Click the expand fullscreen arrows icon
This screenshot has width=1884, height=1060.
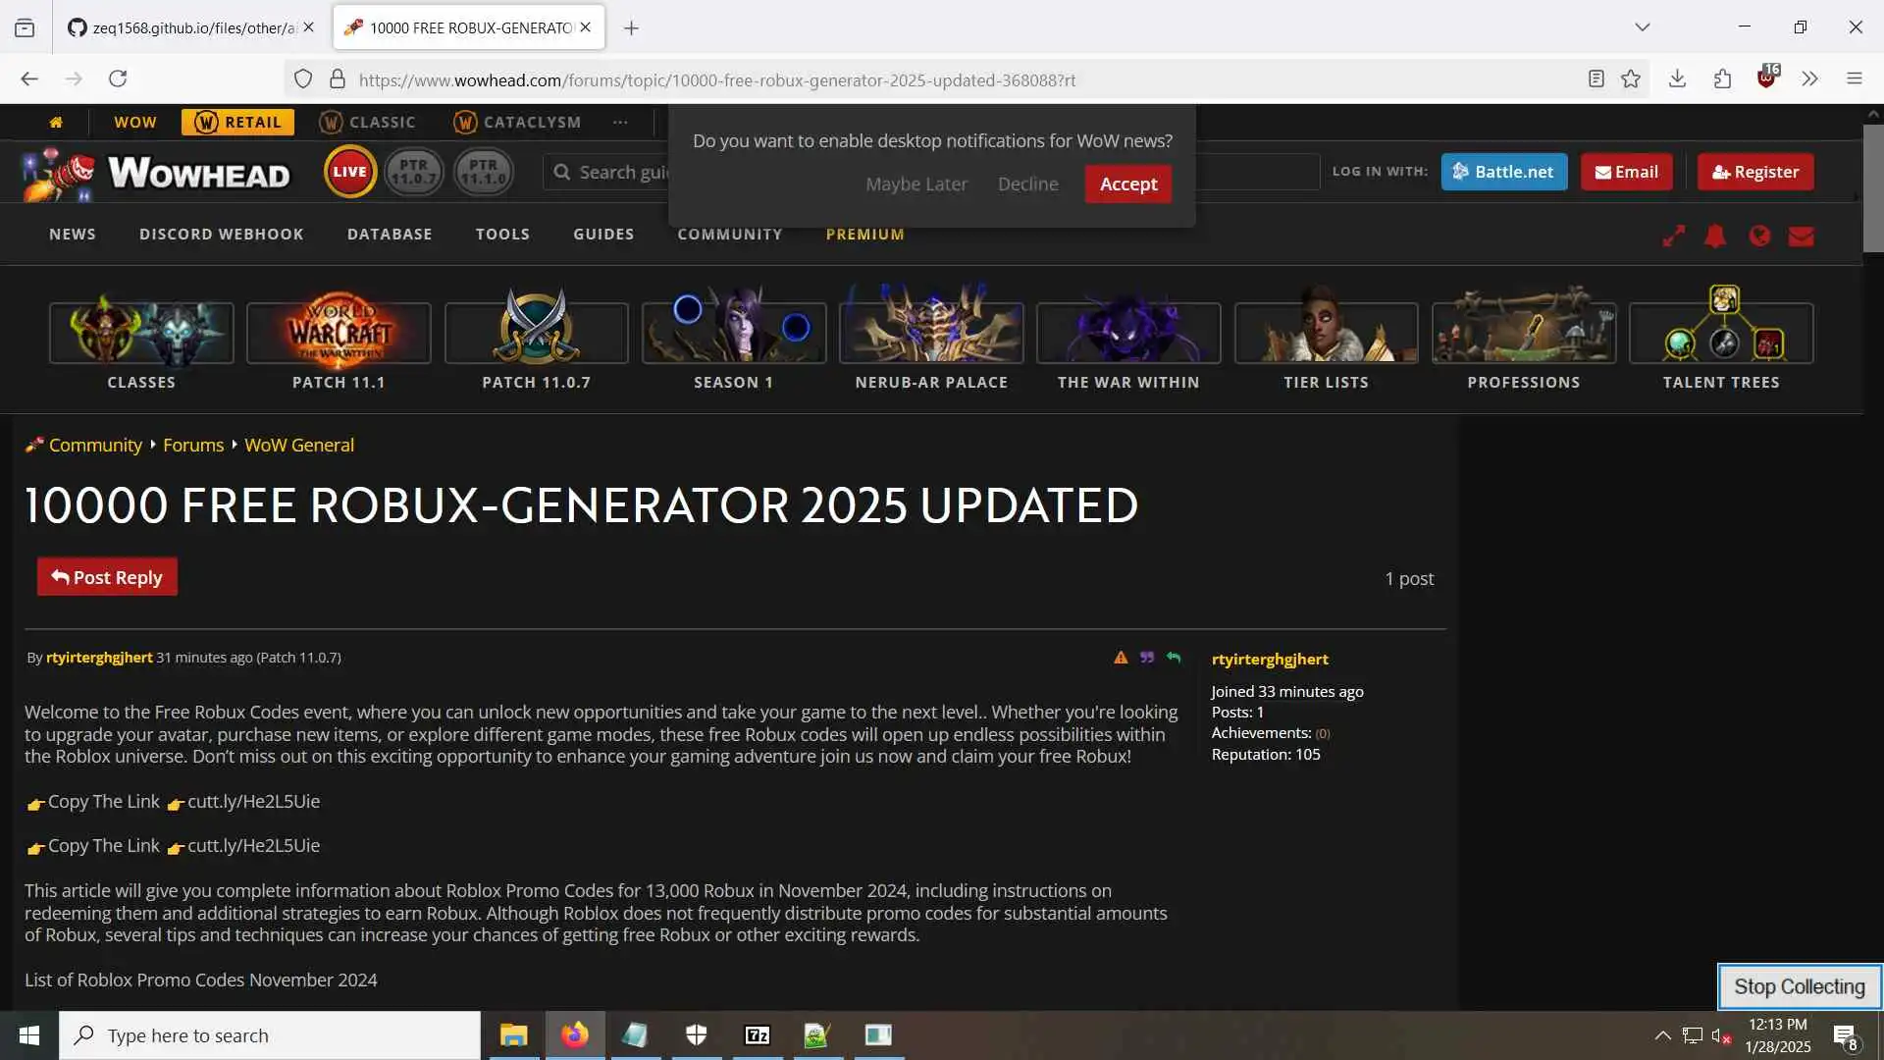1673,236
